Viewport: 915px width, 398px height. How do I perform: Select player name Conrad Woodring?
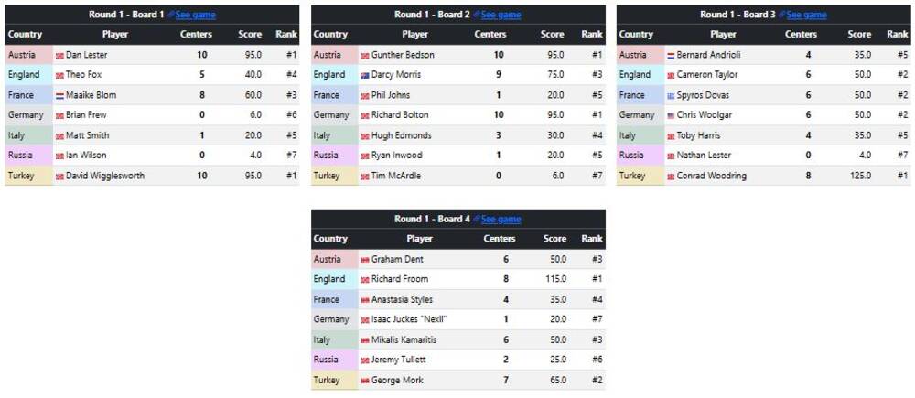tap(712, 176)
